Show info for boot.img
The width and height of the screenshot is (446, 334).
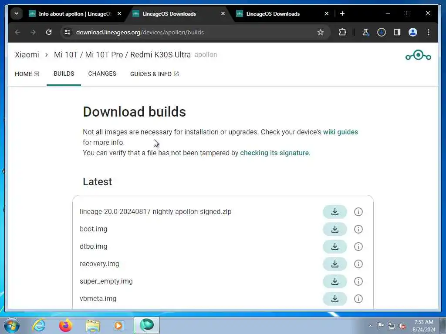coord(358,229)
